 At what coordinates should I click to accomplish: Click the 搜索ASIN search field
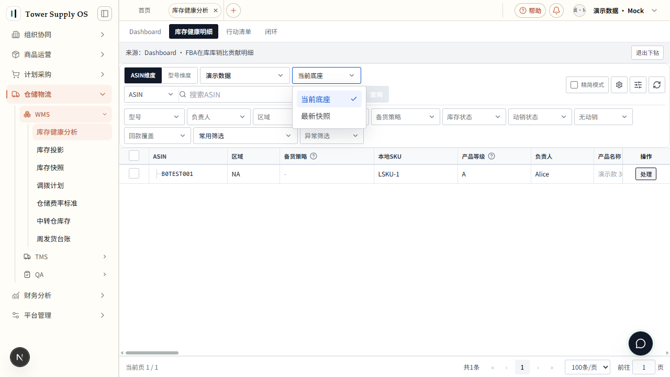pyautogui.click(x=234, y=94)
